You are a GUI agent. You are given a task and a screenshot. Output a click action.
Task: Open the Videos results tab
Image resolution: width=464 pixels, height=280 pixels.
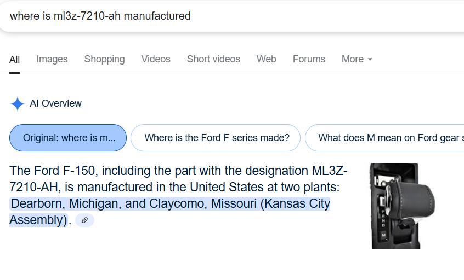(156, 59)
